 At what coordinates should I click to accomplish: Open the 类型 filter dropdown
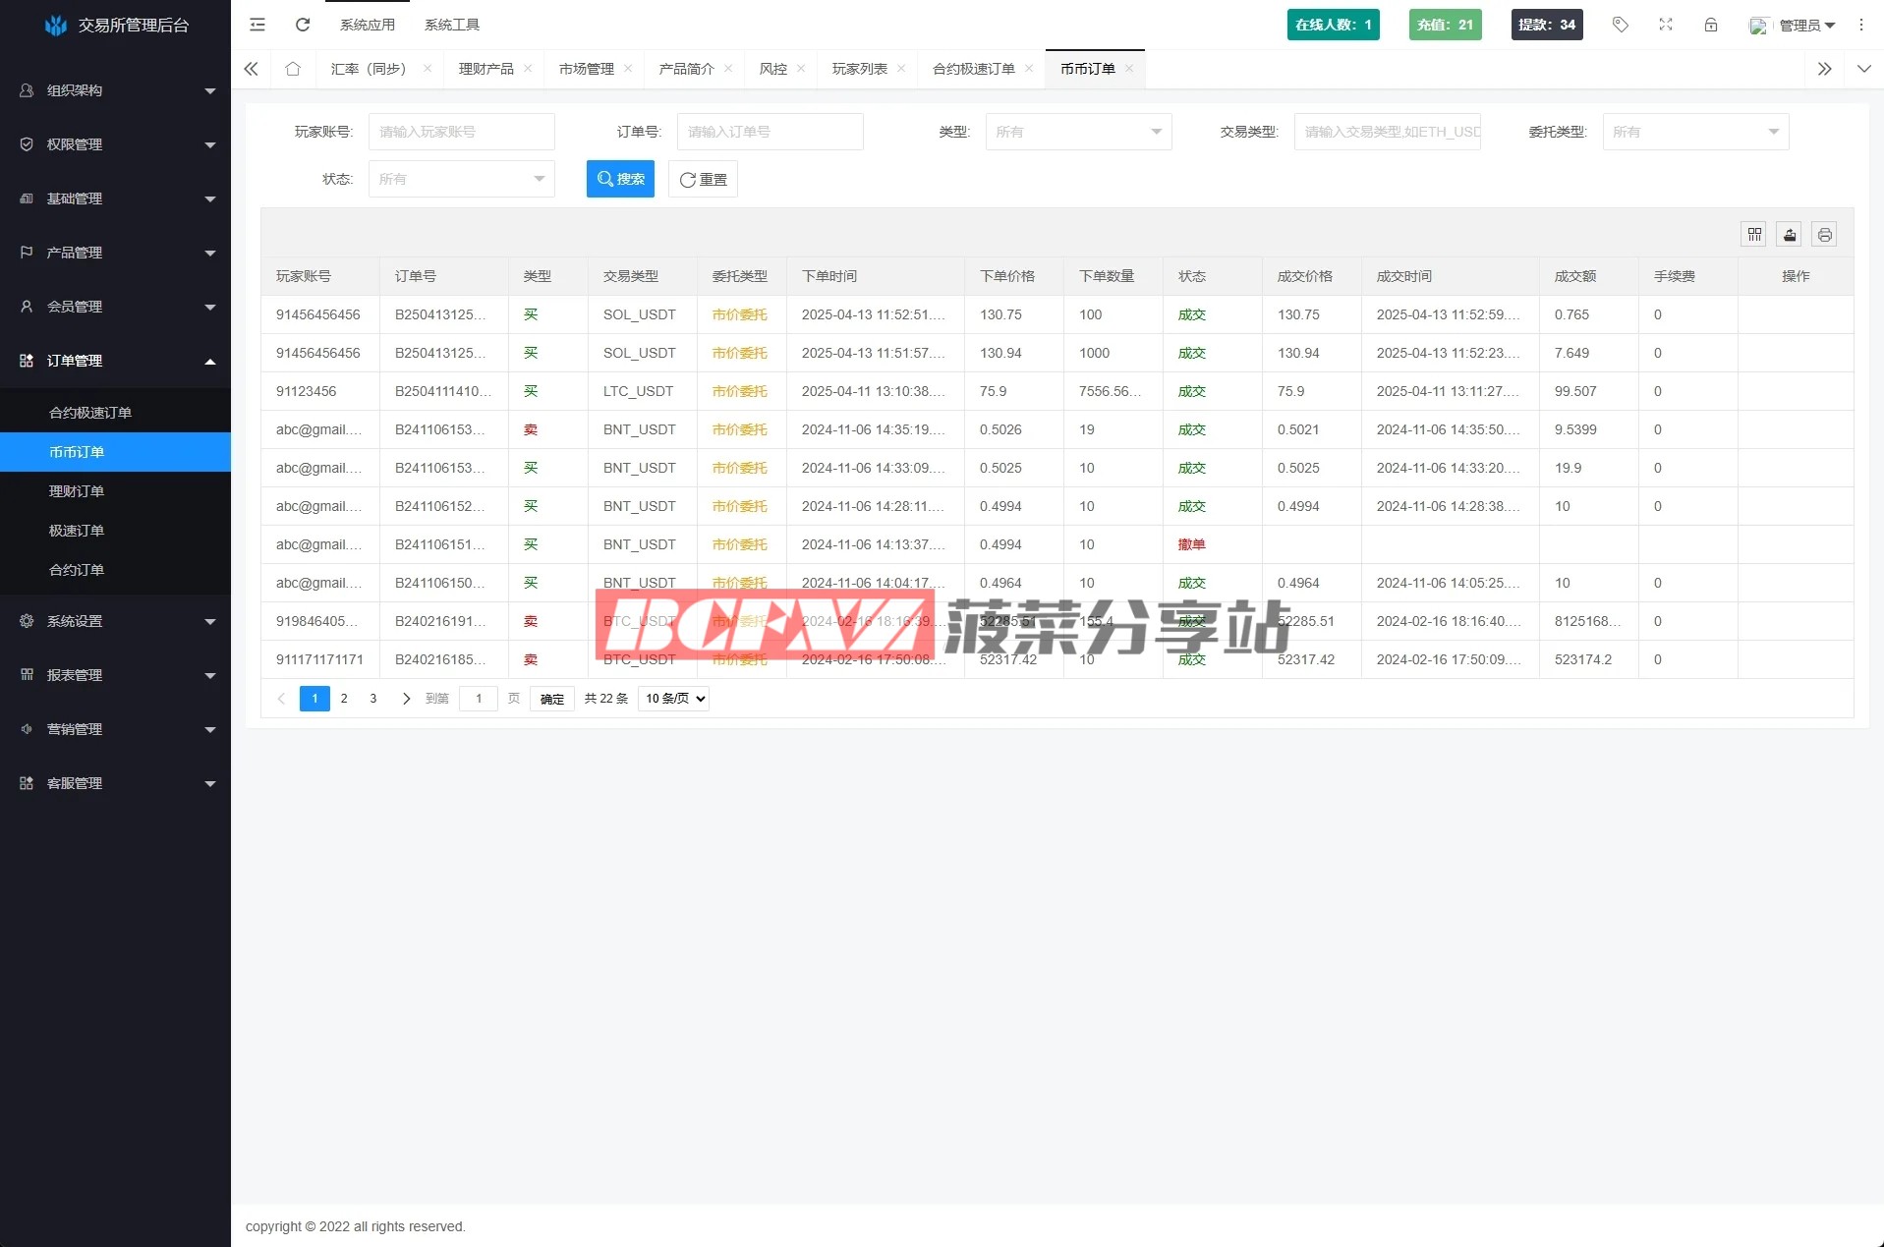click(1078, 132)
